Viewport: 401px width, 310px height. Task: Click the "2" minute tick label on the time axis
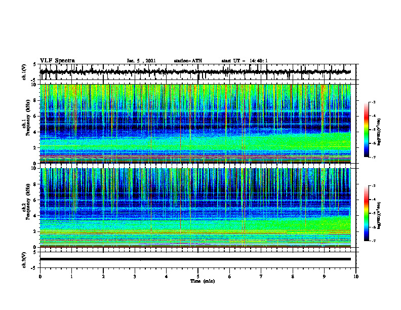(103, 277)
